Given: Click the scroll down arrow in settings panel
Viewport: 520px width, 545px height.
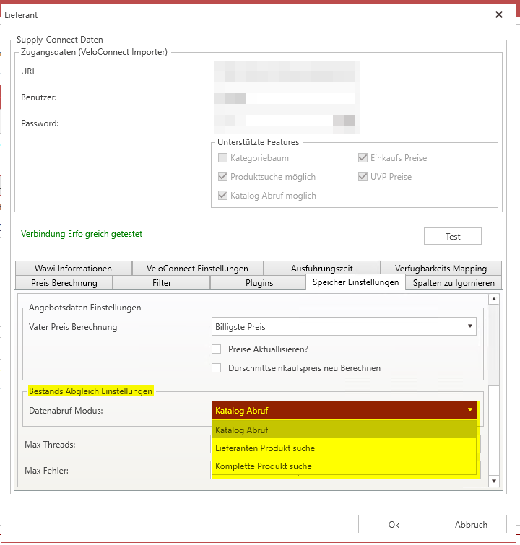Looking at the screenshot, I should pyautogui.click(x=493, y=481).
